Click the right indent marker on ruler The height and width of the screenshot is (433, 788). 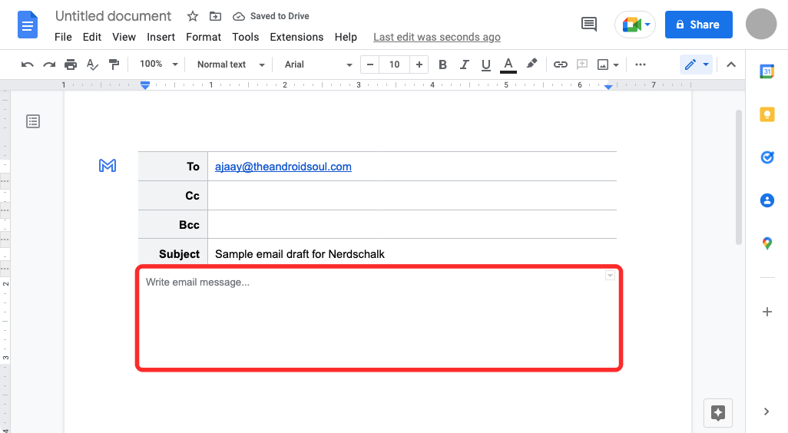pos(608,87)
